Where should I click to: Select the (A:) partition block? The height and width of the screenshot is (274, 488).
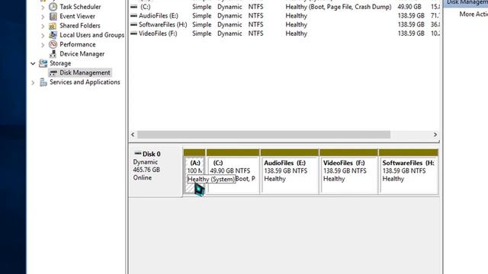194,172
